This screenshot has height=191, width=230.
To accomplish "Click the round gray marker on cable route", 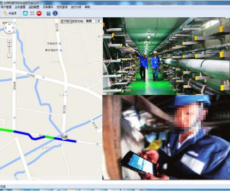I will point(65,135).
